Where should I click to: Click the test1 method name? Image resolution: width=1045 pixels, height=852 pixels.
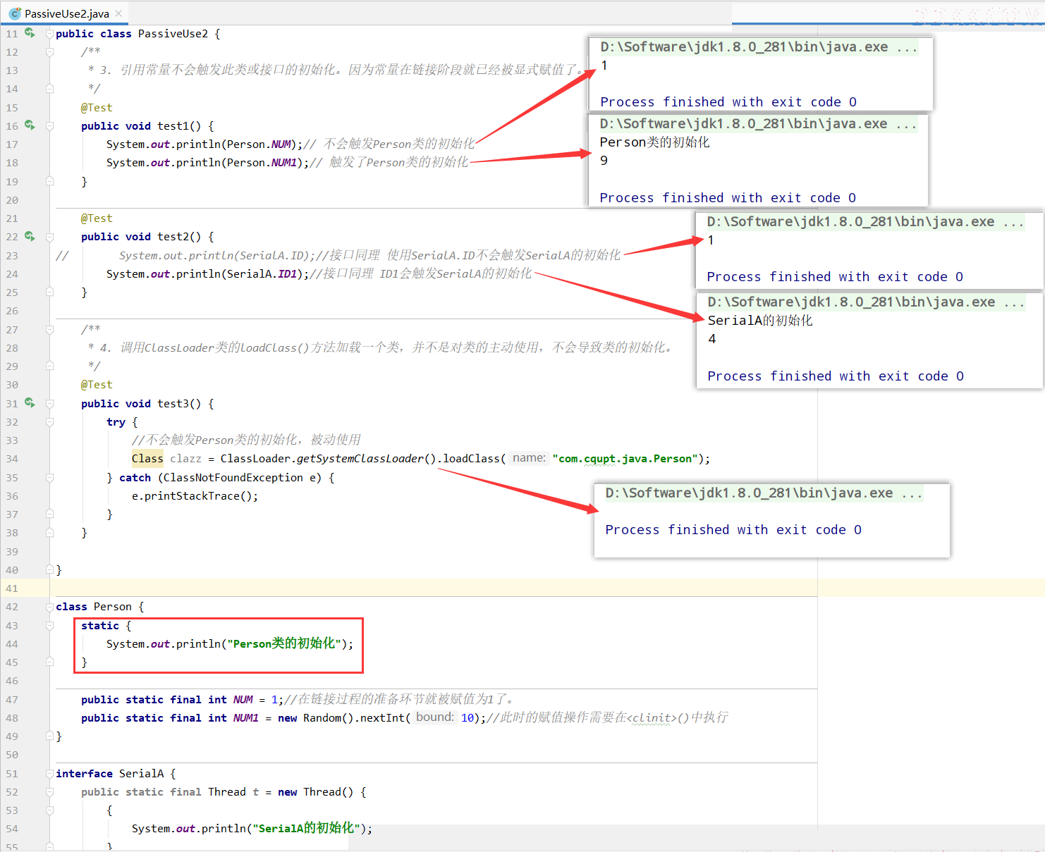(x=173, y=126)
